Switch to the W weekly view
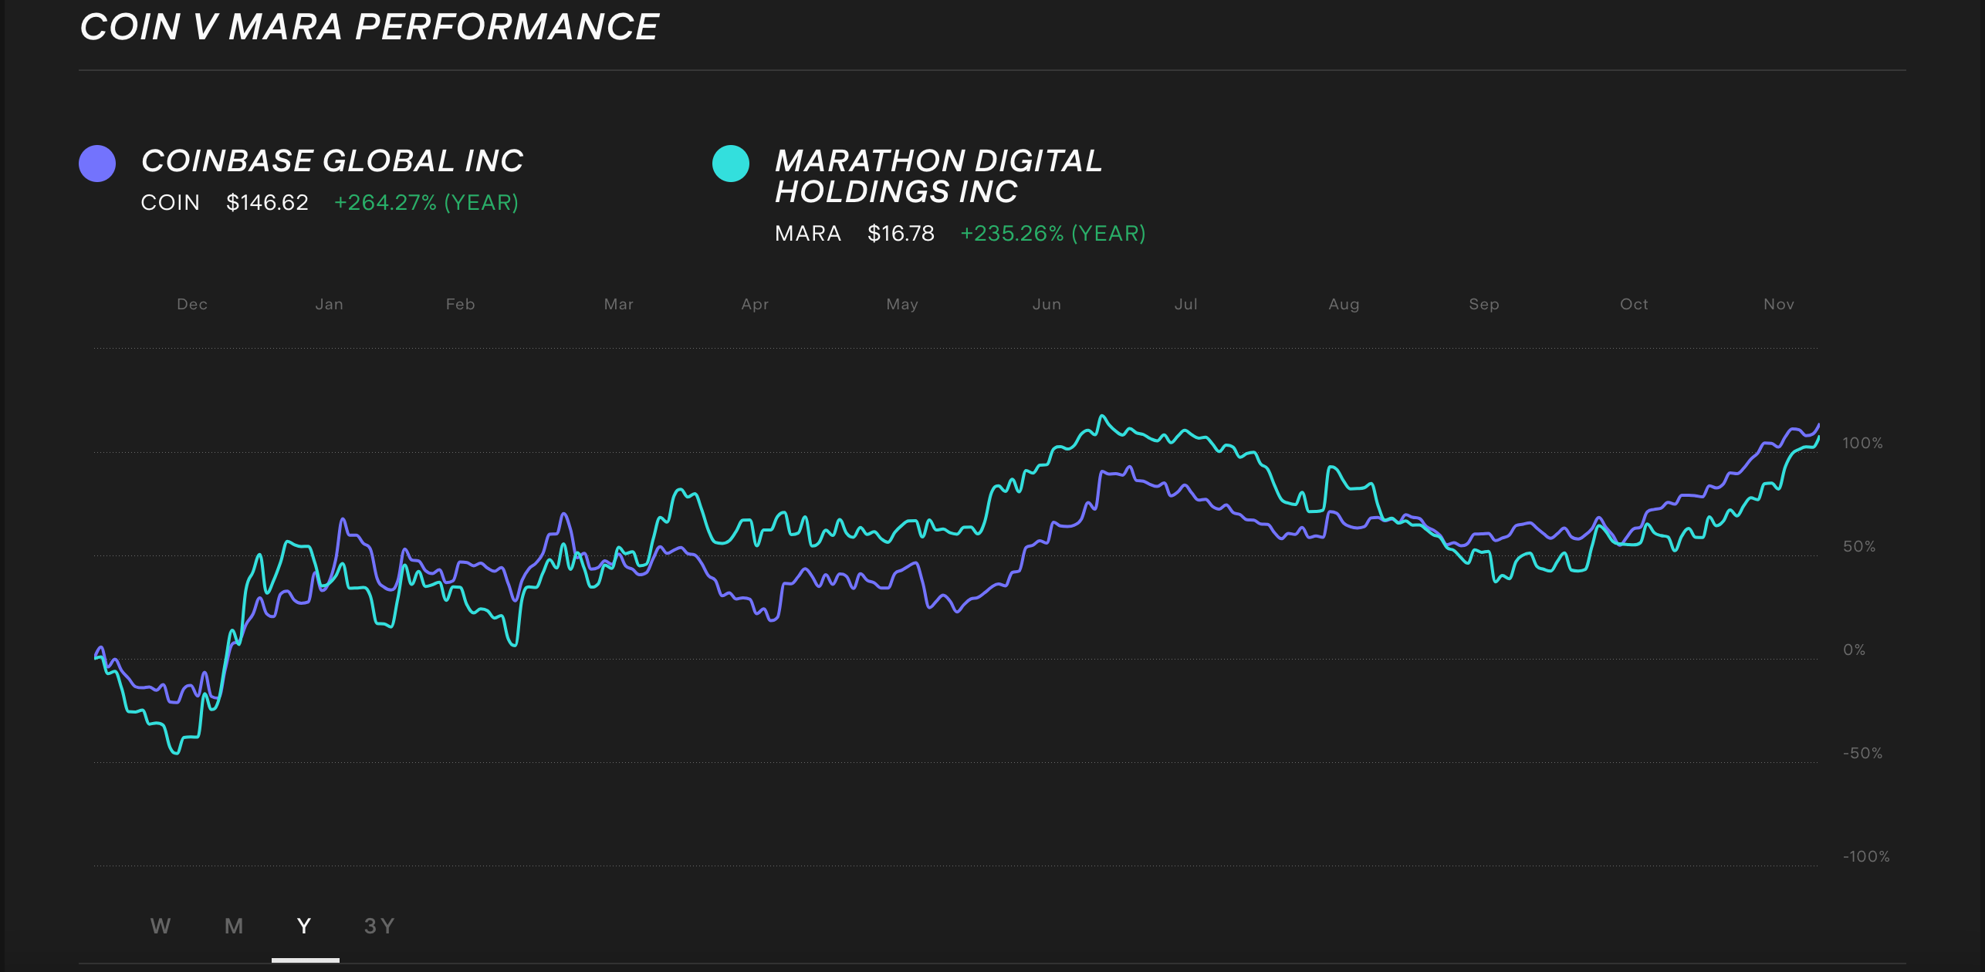This screenshot has height=972, width=1985. click(x=160, y=925)
